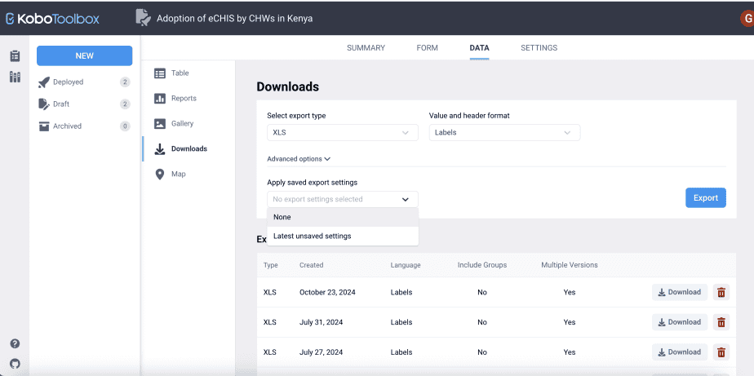Viewport: 754px width, 376px height.
Task: Delete the October 23, 2024 export
Action: [x=721, y=292]
